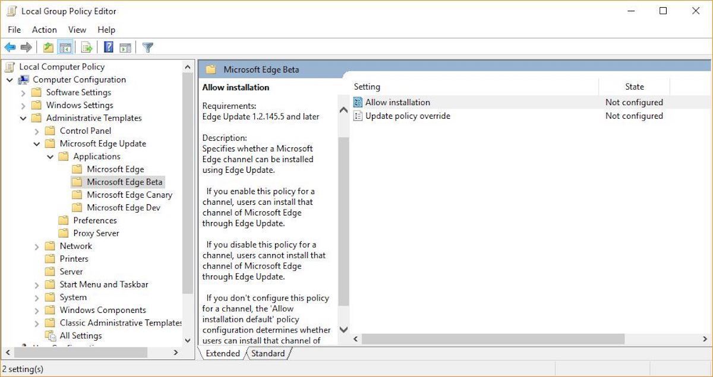Viewport: 713px width, 377px height.
Task: Open the File menu
Action: coord(14,30)
